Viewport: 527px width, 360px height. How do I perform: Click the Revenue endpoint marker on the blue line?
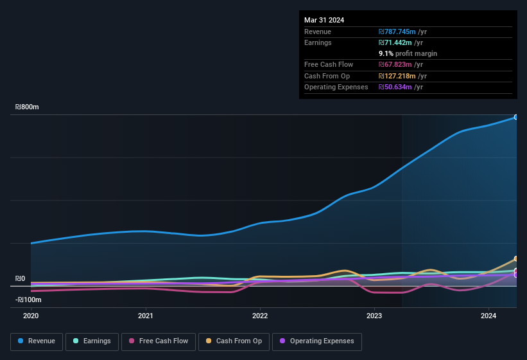click(x=516, y=117)
